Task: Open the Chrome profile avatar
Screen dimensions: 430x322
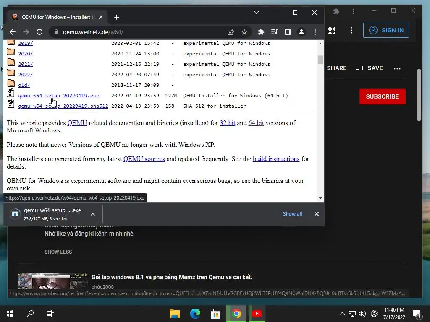Action: tap(302, 32)
